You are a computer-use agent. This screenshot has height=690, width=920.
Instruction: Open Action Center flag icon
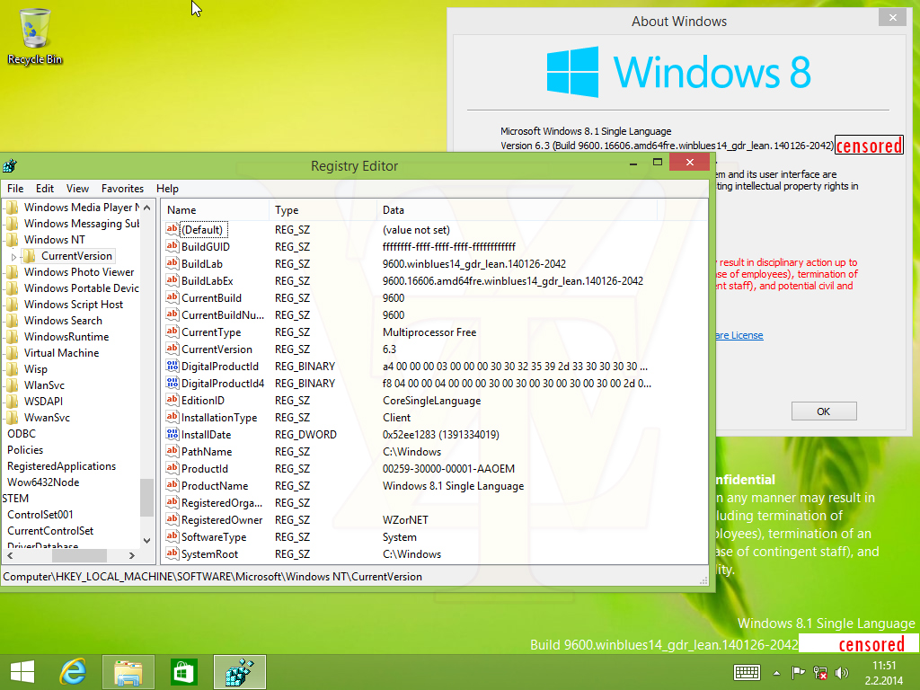point(798,673)
